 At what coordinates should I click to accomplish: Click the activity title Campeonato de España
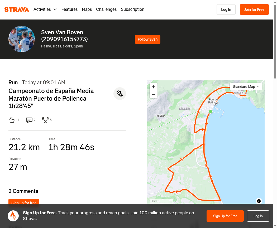tap(51, 98)
